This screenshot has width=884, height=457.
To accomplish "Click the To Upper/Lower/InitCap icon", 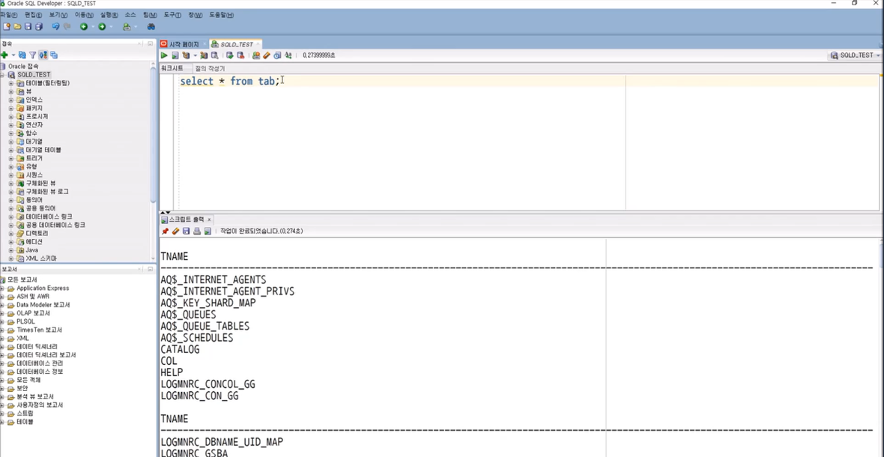I will click(288, 55).
